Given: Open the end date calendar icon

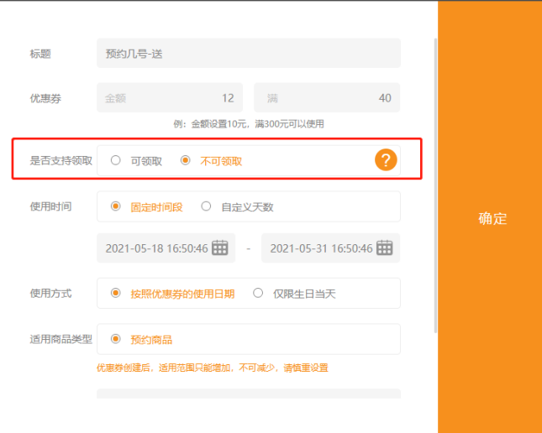Looking at the screenshot, I should [384, 248].
